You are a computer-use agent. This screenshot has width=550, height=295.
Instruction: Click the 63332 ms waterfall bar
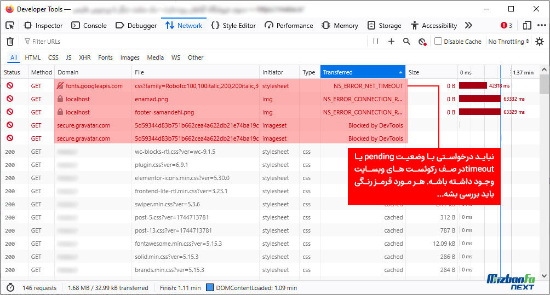click(480, 99)
